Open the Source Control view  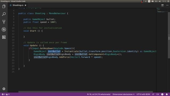tap(4, 22)
